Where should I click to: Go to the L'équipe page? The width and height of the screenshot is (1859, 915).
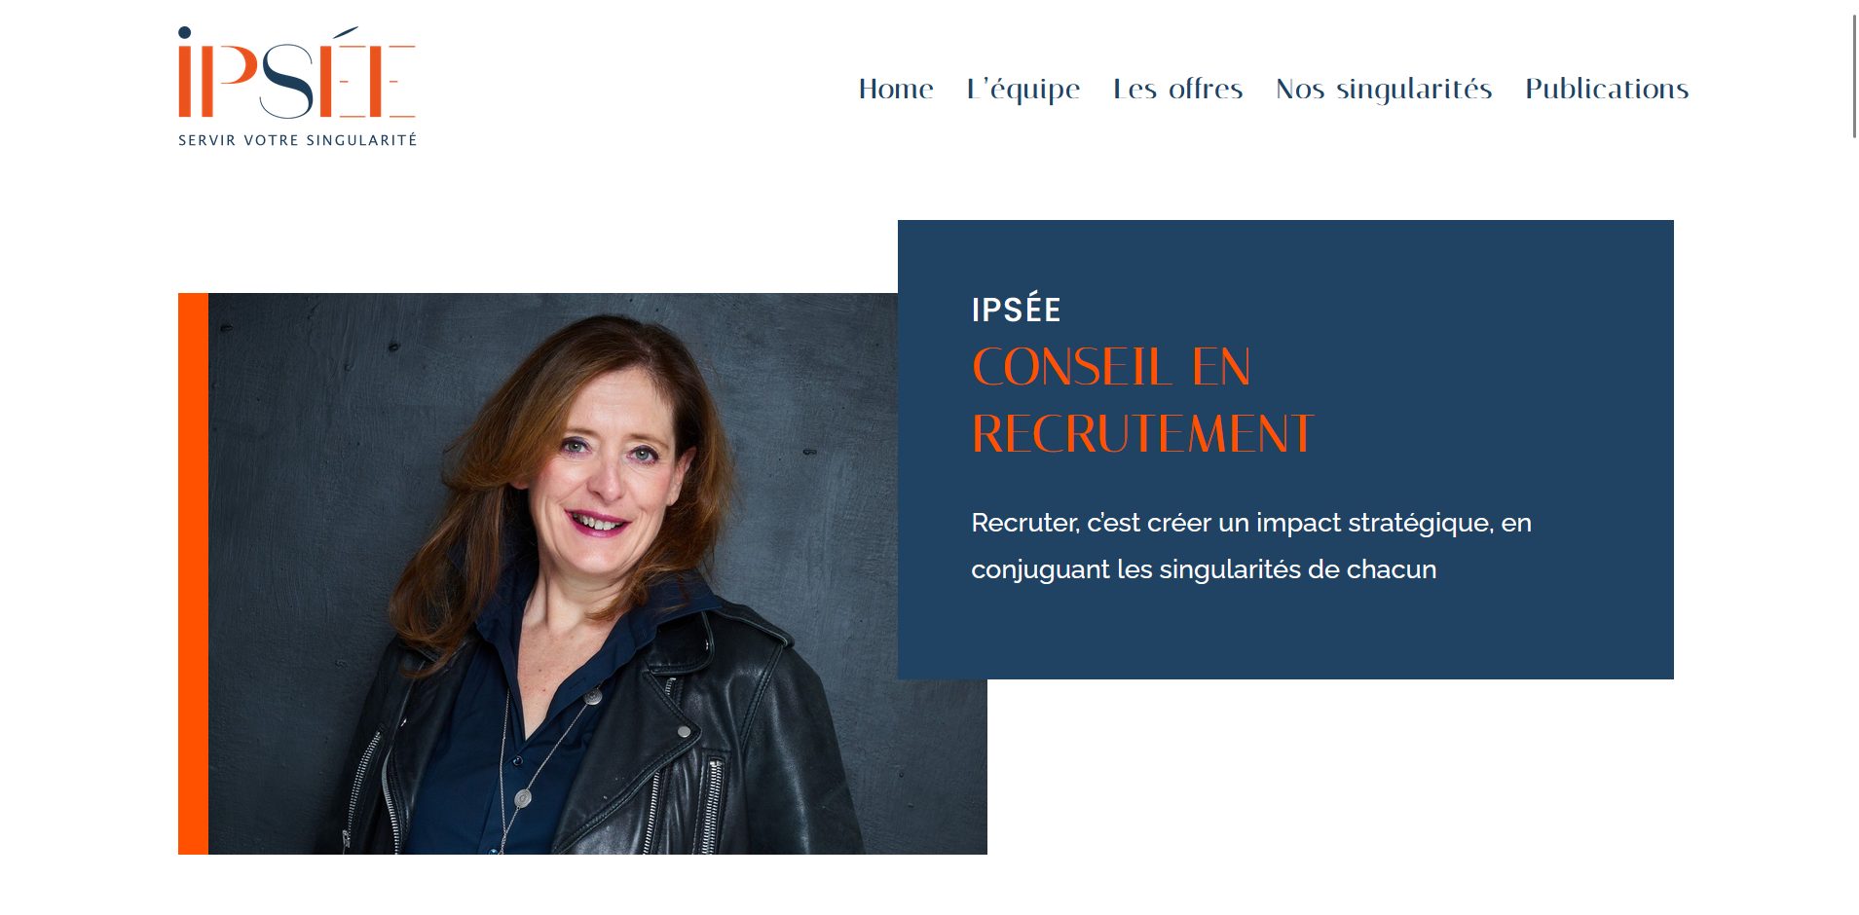pos(1023,89)
